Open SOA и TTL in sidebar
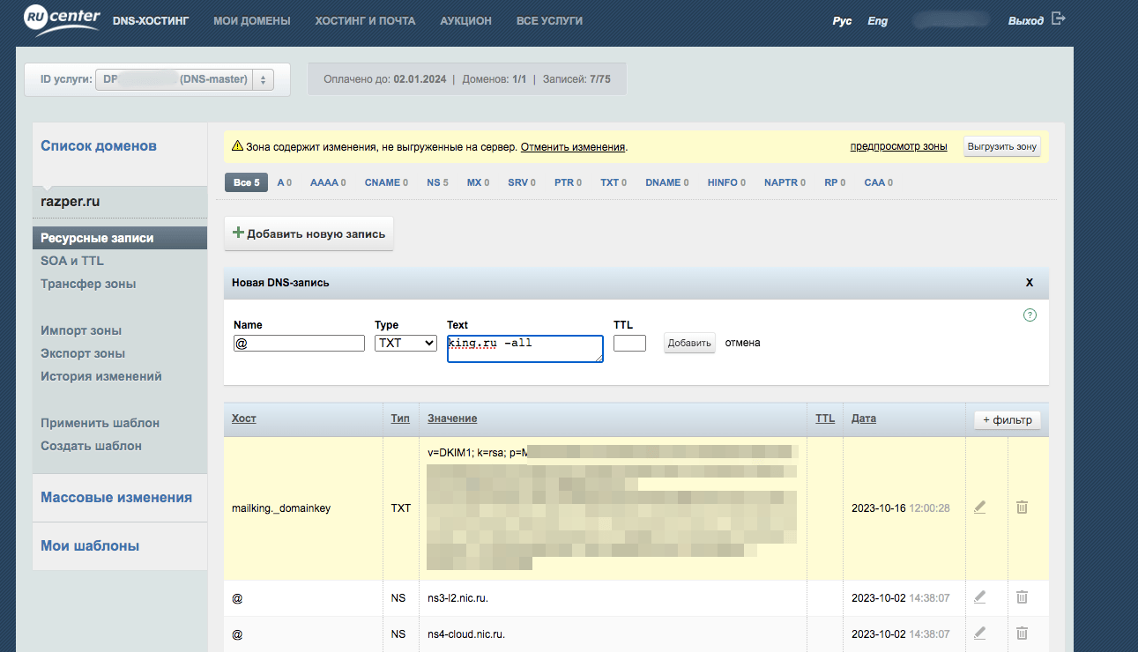 click(x=72, y=261)
